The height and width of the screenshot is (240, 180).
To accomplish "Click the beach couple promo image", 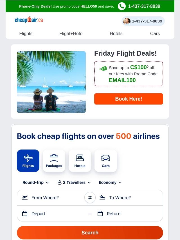I will pos(51,82).
